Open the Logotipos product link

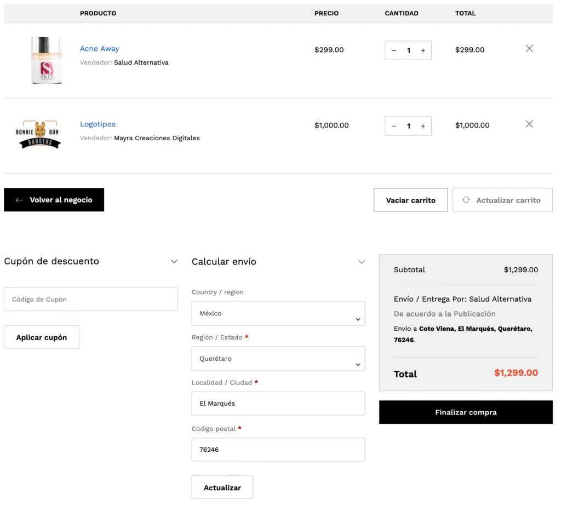coord(98,124)
